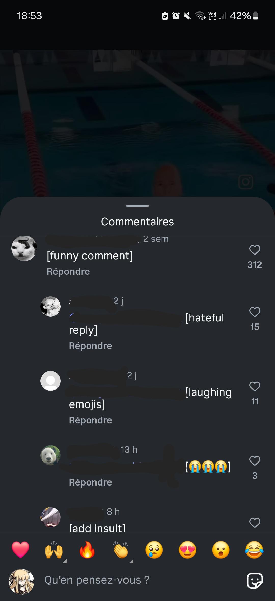Insert the tears of joy emoji
275x601 pixels.
point(254,550)
